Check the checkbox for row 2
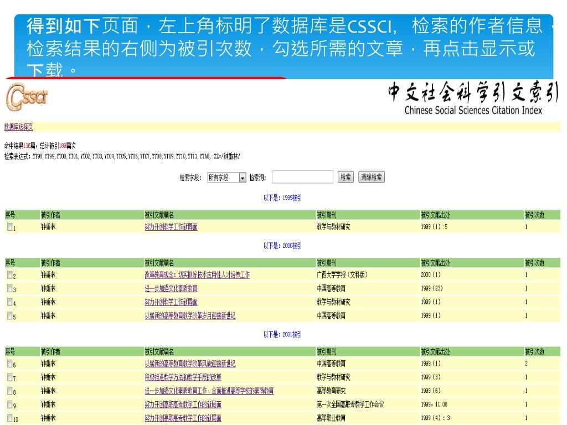 click(x=10, y=274)
